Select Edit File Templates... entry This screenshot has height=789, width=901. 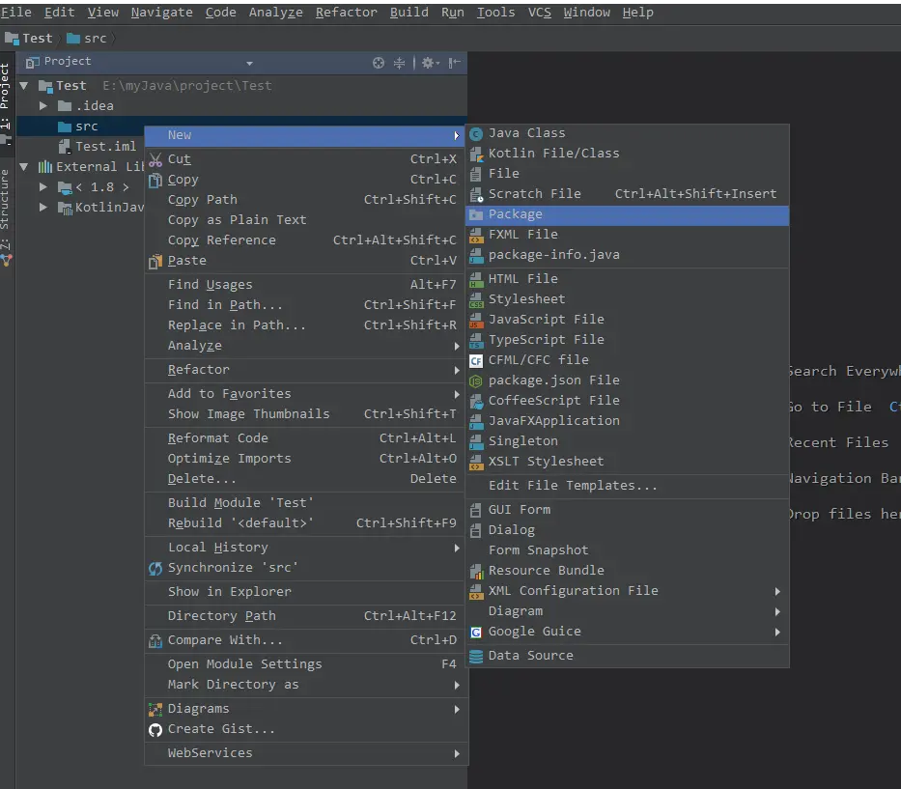tap(627, 486)
